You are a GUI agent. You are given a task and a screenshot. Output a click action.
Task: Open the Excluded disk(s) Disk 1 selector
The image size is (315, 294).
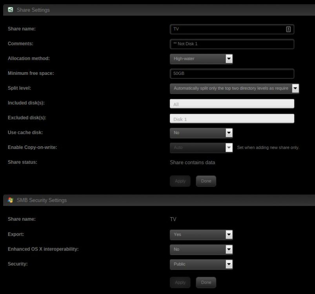point(232,118)
